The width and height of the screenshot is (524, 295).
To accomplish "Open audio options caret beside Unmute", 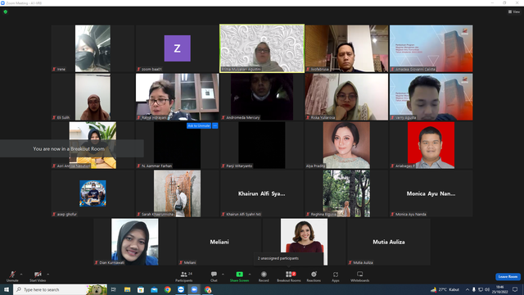I will tap(21, 275).
